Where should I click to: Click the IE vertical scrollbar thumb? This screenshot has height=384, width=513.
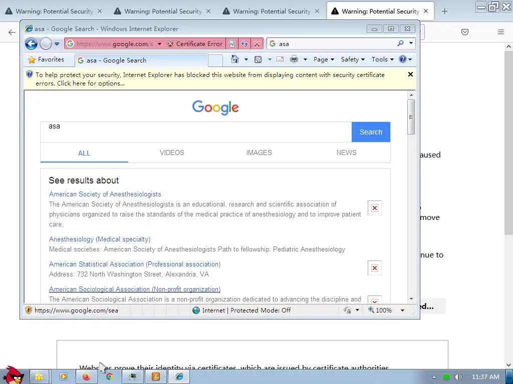pos(411,117)
